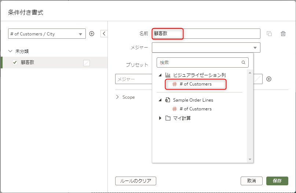
Task: Click the format swatch next to 顧客数 rule
Action: (87, 63)
